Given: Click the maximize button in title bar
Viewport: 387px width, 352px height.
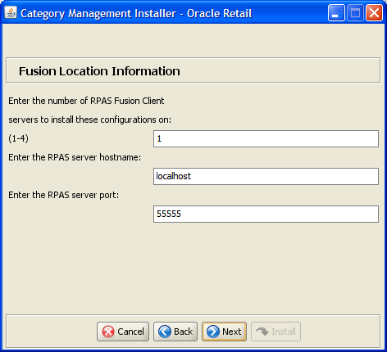Looking at the screenshot, I should coord(355,13).
